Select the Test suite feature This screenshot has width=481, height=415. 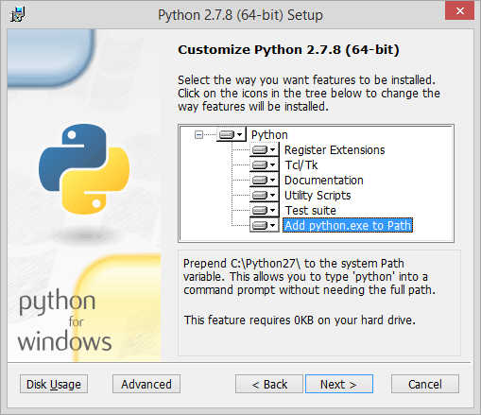[311, 211]
